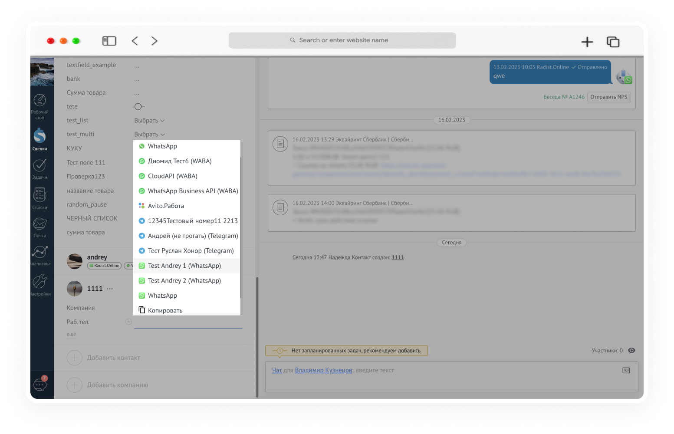The height and width of the screenshot is (434, 674).
Task: Select the first WhatsApp entry in the list
Action: click(187, 146)
